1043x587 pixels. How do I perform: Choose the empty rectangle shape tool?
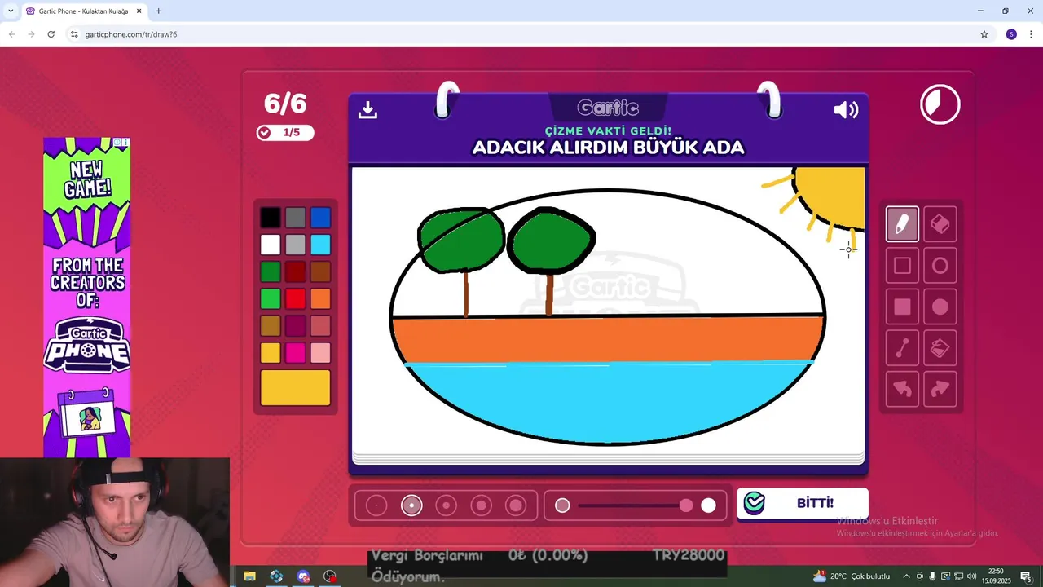[902, 266]
